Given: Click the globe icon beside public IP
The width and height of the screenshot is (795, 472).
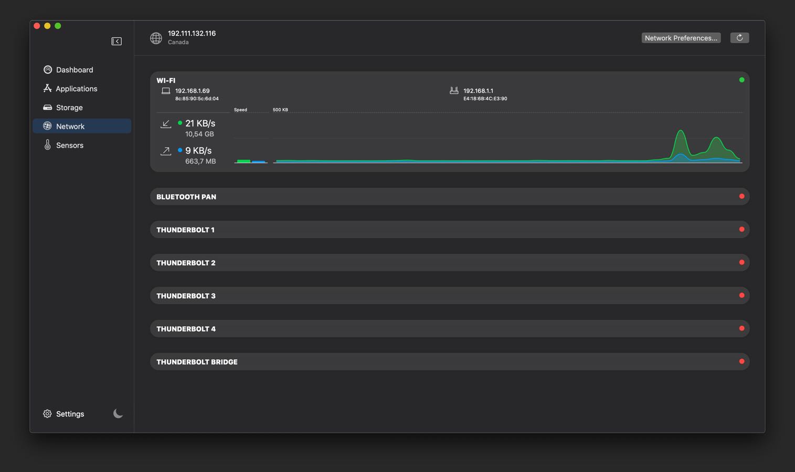Looking at the screenshot, I should 156,38.
